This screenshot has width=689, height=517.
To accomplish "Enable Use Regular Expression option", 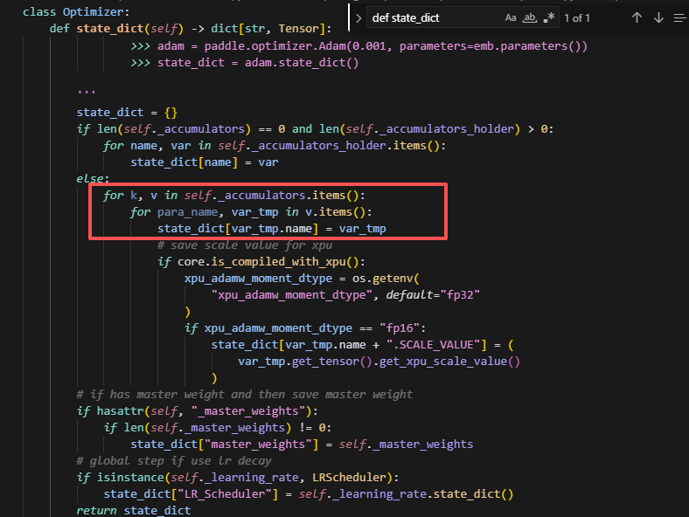I will point(548,17).
